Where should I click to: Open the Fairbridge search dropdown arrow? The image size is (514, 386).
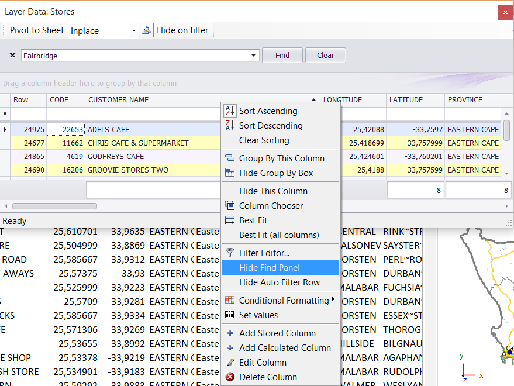(253, 55)
